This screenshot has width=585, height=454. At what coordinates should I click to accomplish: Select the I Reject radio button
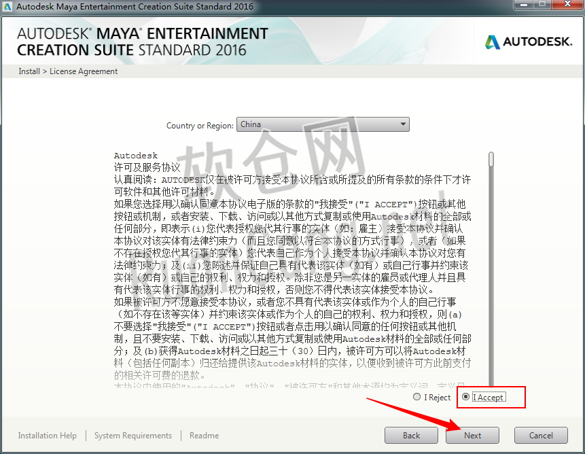(417, 397)
